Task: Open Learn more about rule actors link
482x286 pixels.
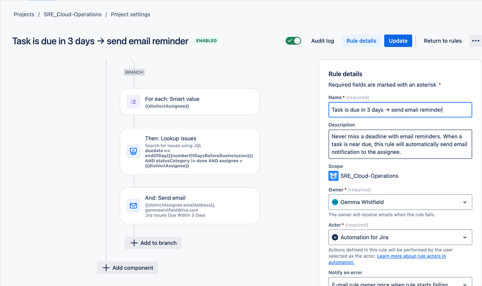Action: [x=387, y=259]
